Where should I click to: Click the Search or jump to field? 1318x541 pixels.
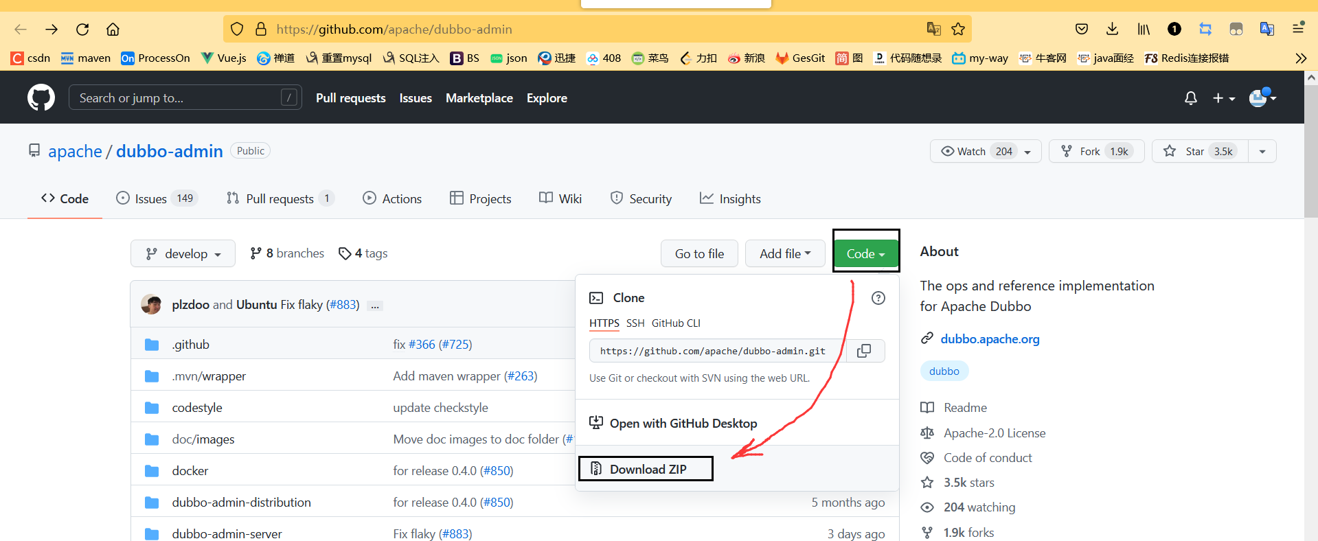(x=185, y=97)
